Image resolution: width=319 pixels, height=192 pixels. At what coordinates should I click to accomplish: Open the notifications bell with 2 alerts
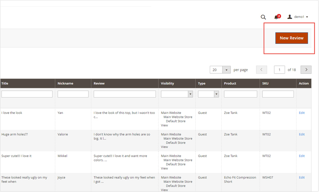[277, 17]
